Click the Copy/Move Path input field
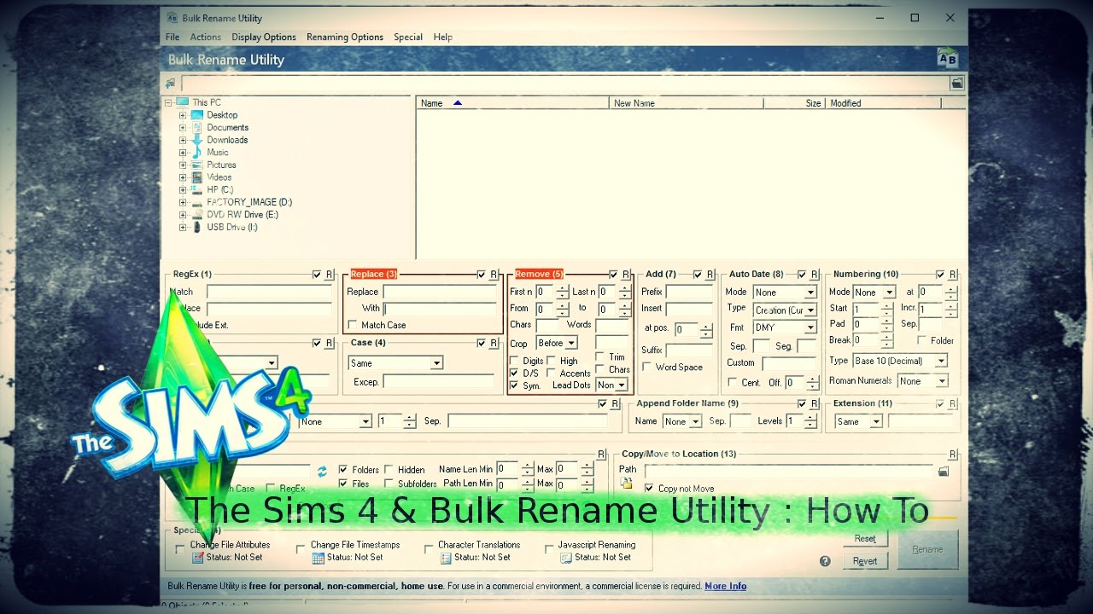 [x=790, y=470]
